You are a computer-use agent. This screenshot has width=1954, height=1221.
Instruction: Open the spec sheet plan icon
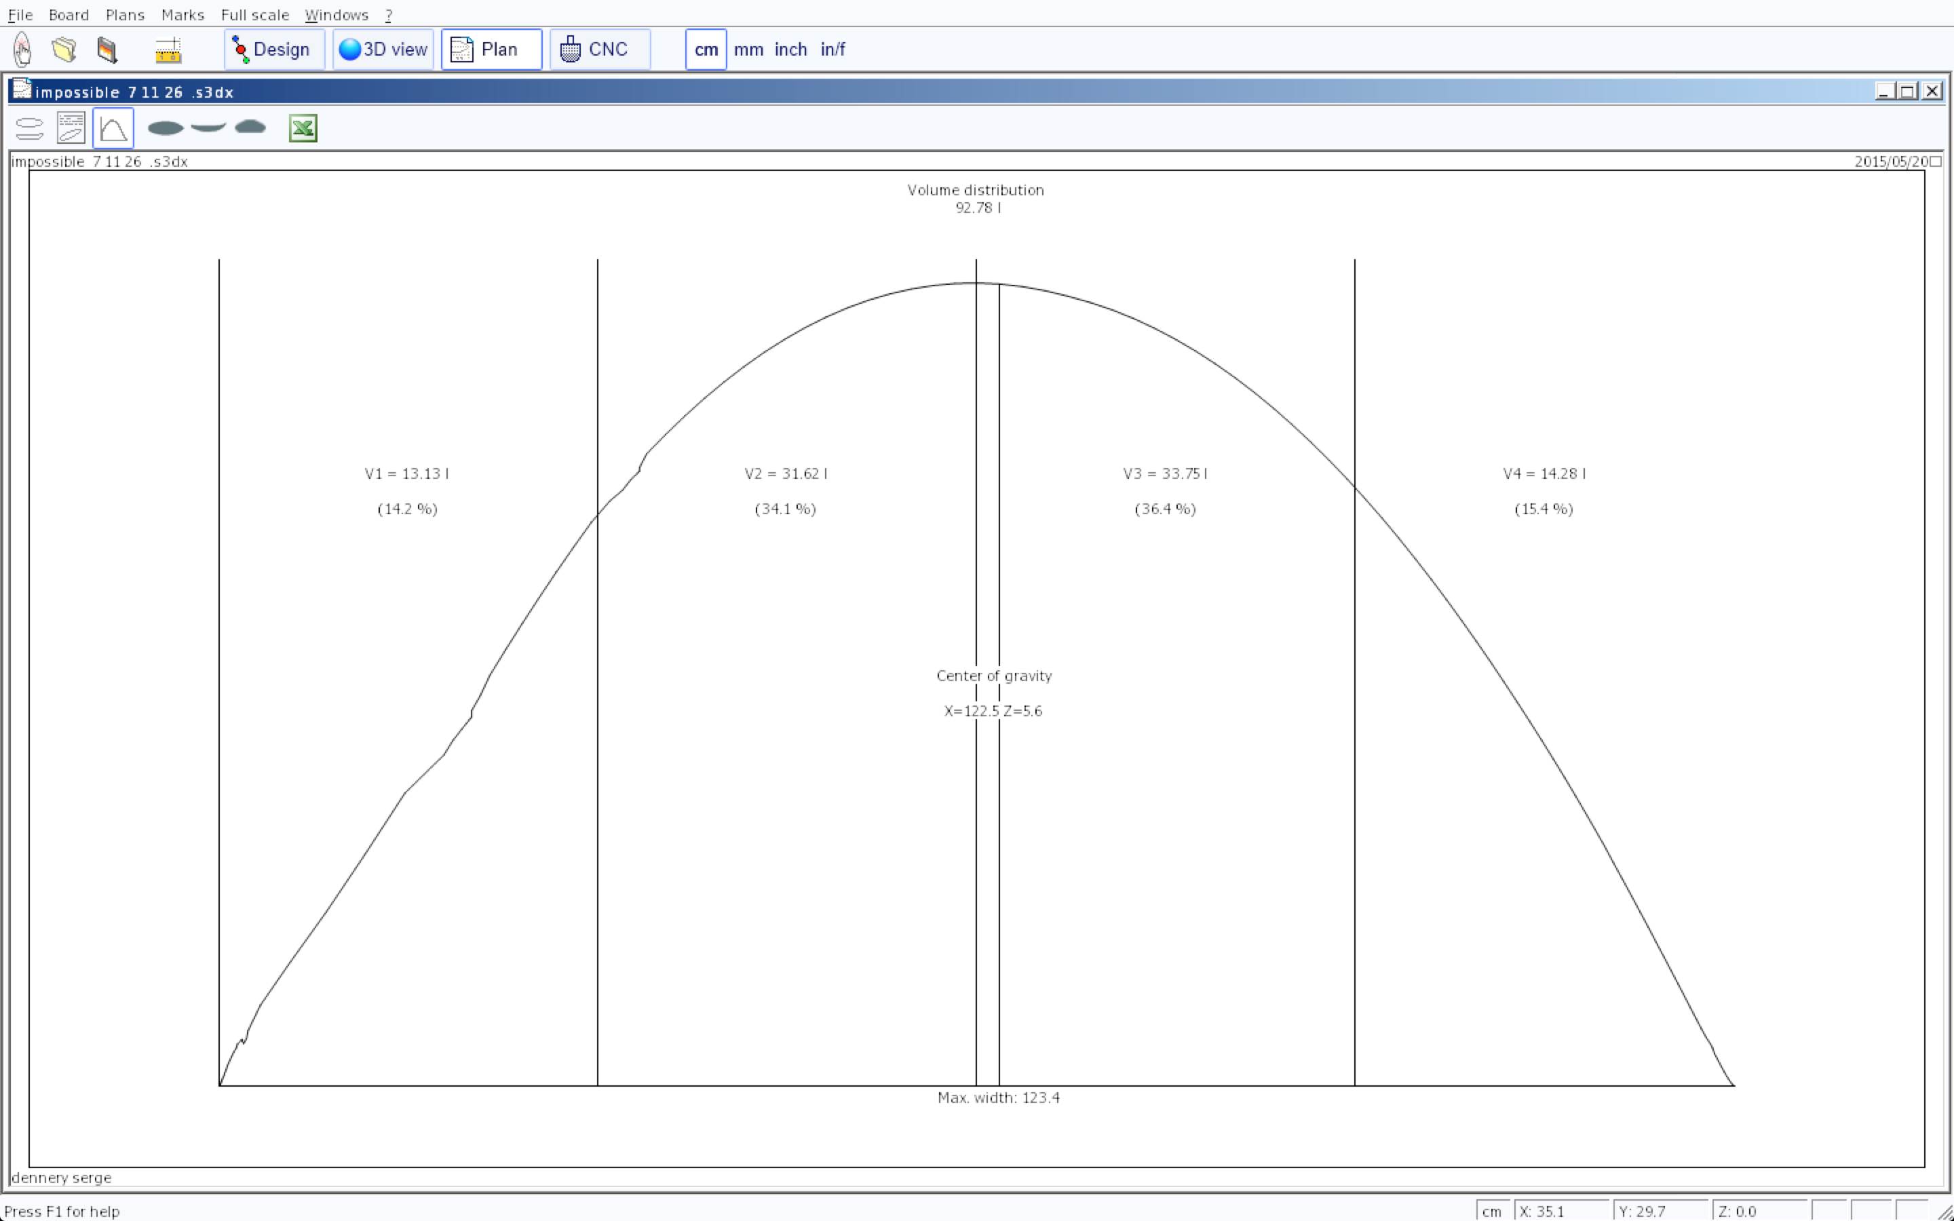pos(71,128)
